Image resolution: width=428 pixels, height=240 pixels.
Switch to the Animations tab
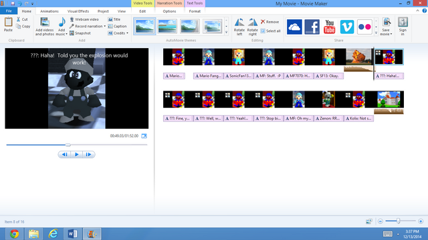(49, 11)
